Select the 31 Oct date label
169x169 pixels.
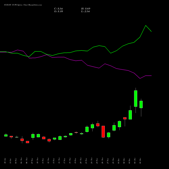point(10,161)
